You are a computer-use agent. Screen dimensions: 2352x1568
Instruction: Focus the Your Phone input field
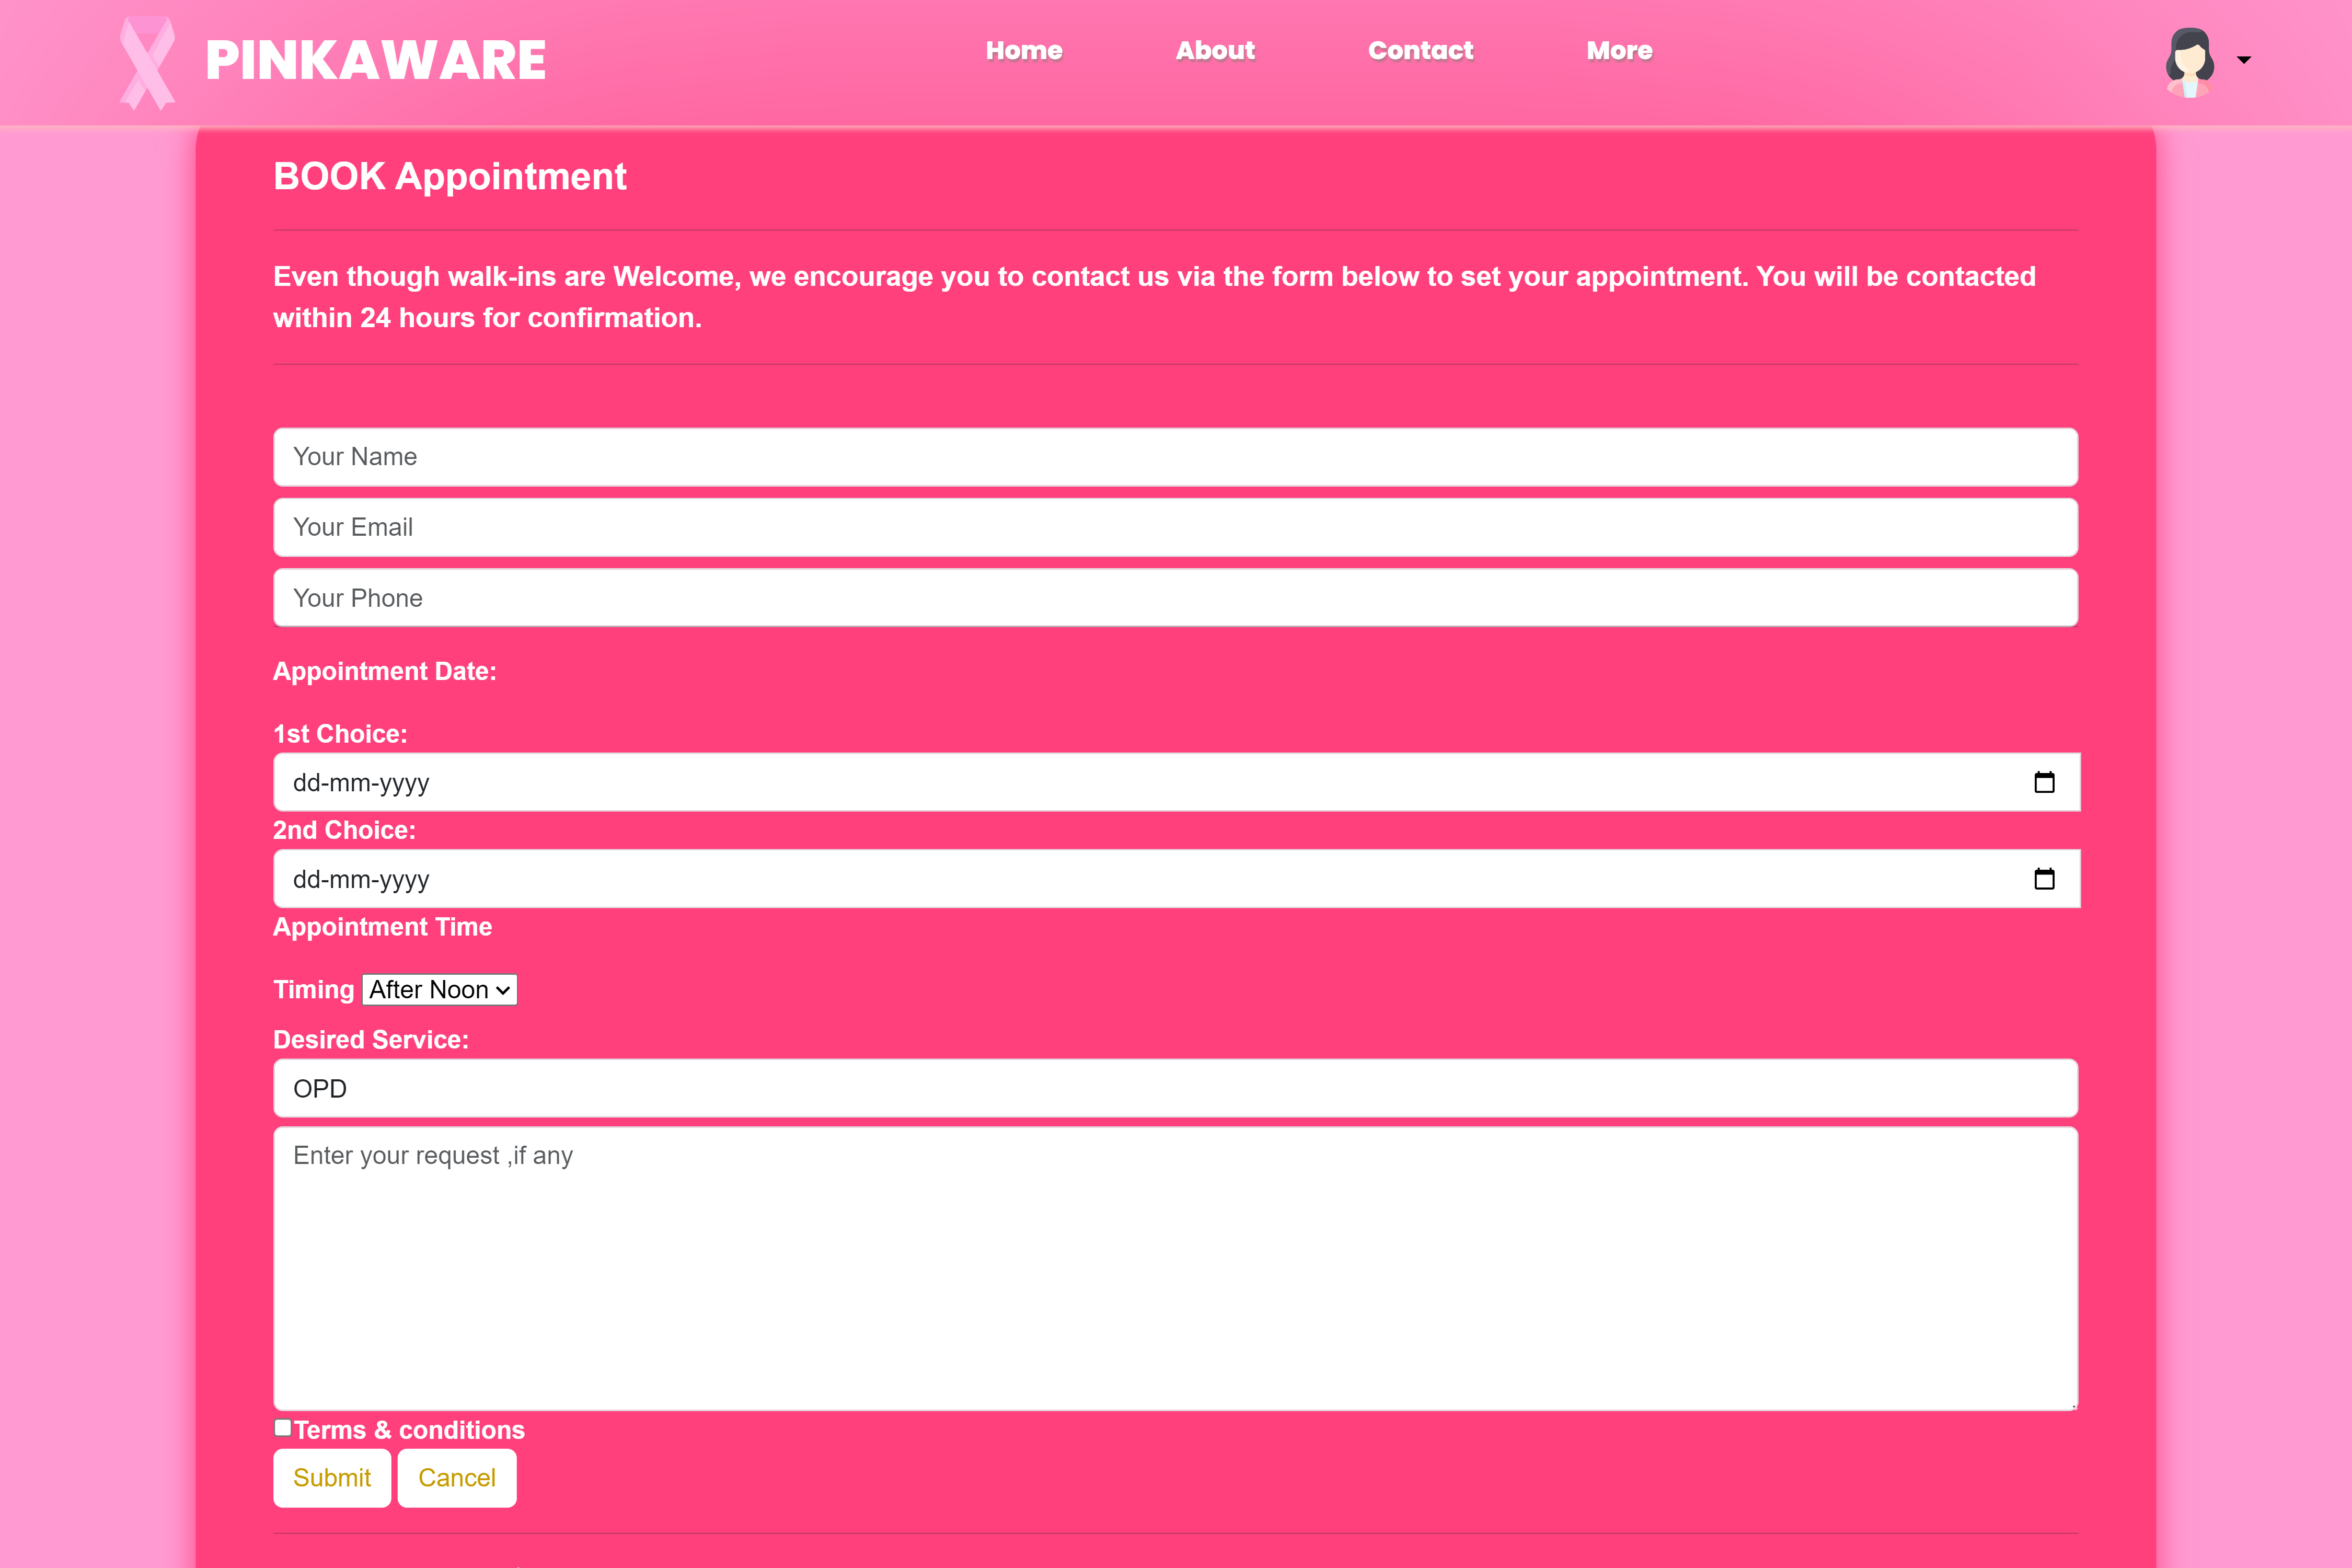pyautogui.click(x=1175, y=598)
